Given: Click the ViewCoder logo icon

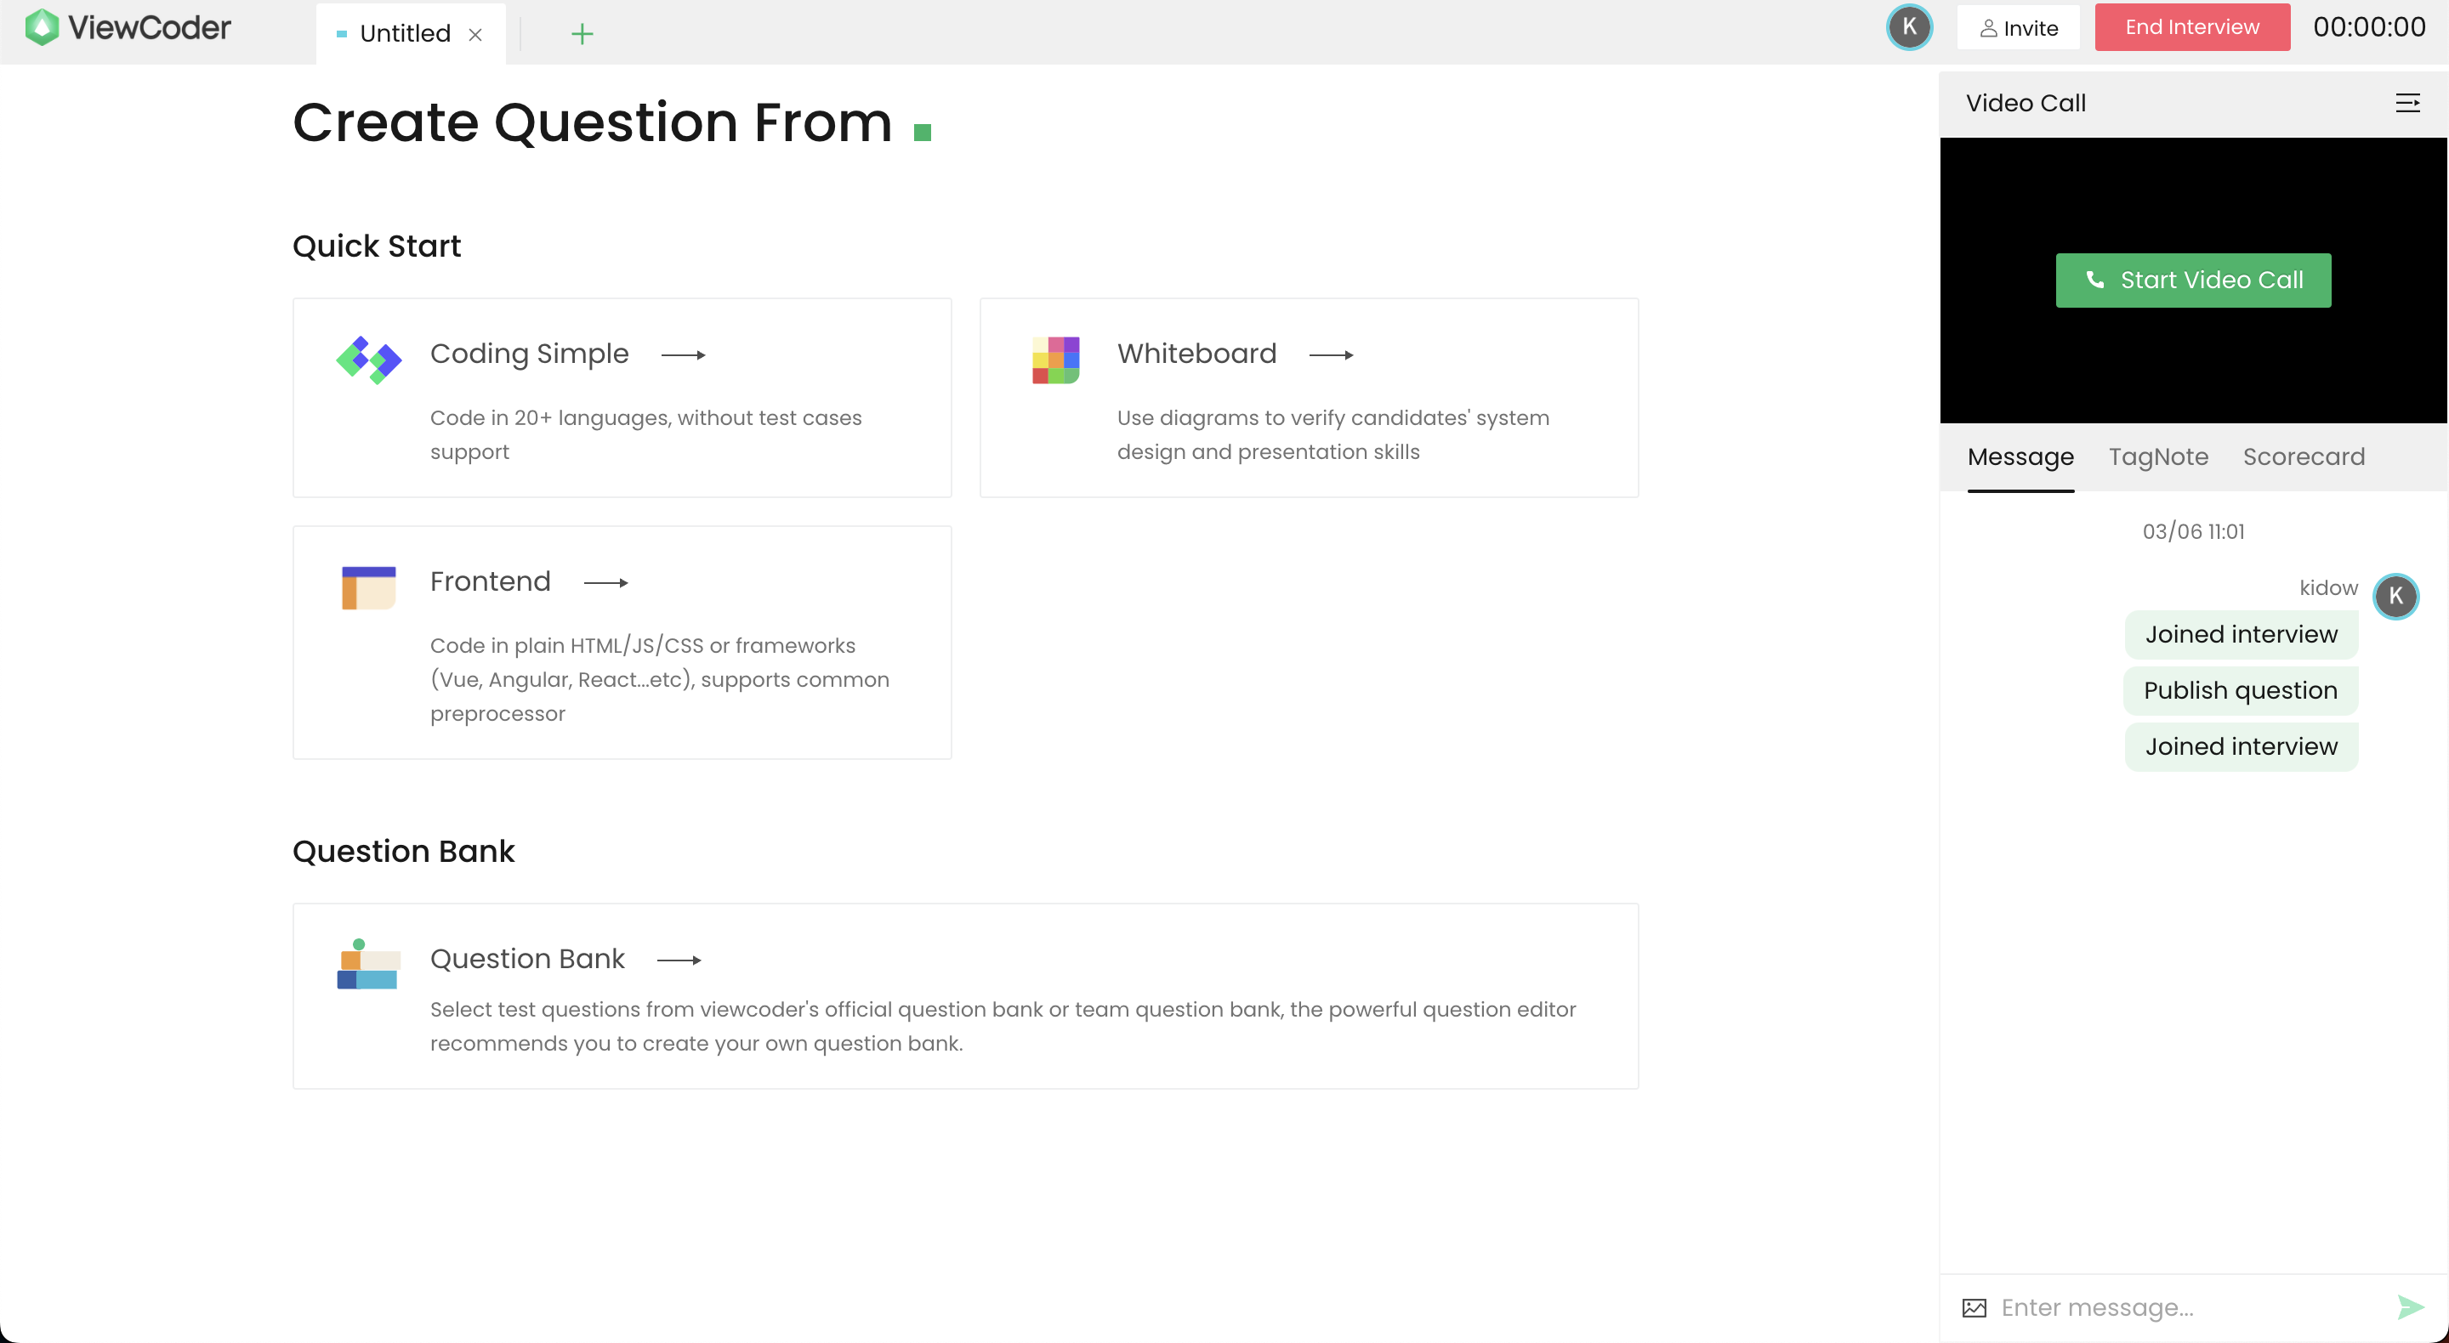Looking at the screenshot, I should click(x=42, y=27).
